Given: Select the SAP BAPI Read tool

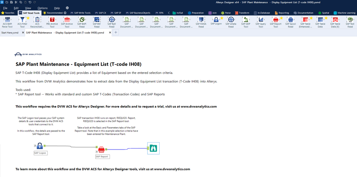Looking at the screenshot, I should coord(82,22).
